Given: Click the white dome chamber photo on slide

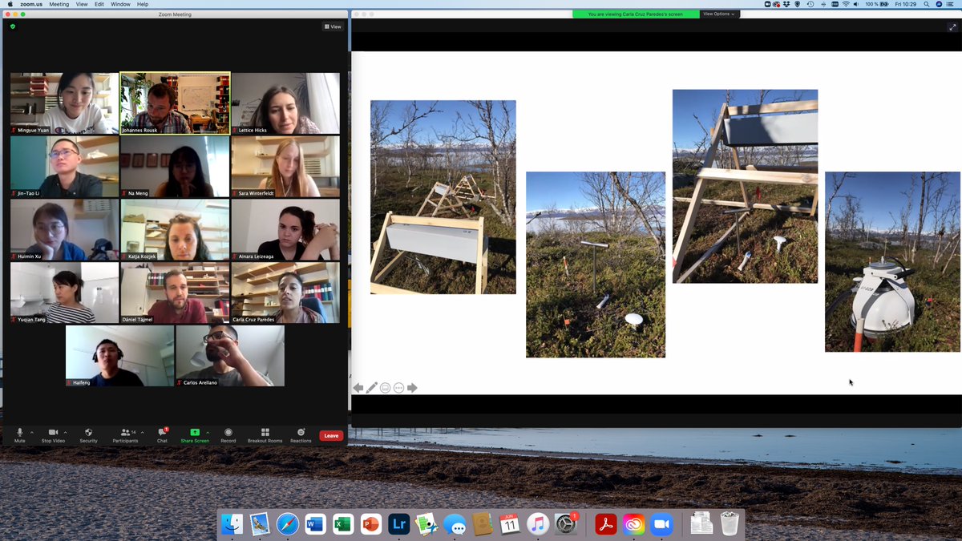Looking at the screenshot, I should point(892,261).
